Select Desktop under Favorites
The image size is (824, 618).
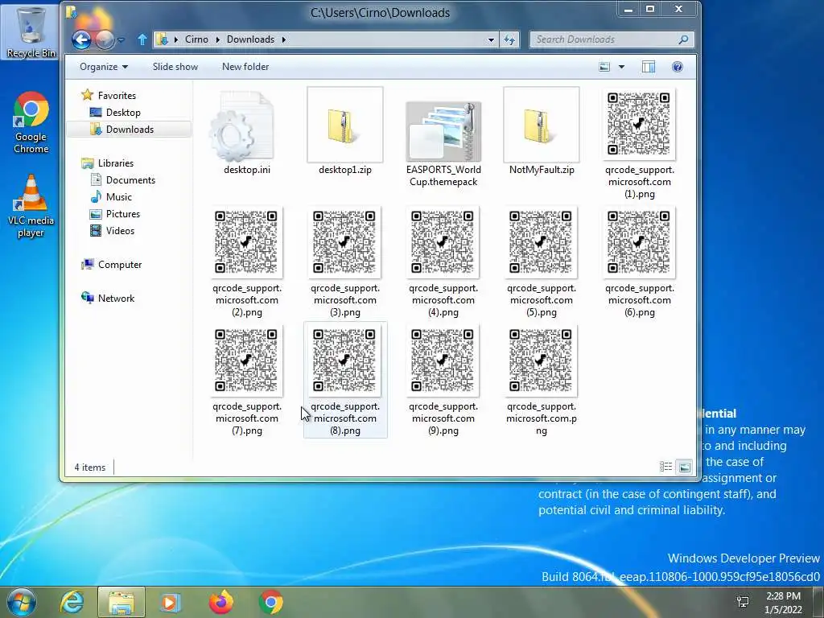point(115,113)
